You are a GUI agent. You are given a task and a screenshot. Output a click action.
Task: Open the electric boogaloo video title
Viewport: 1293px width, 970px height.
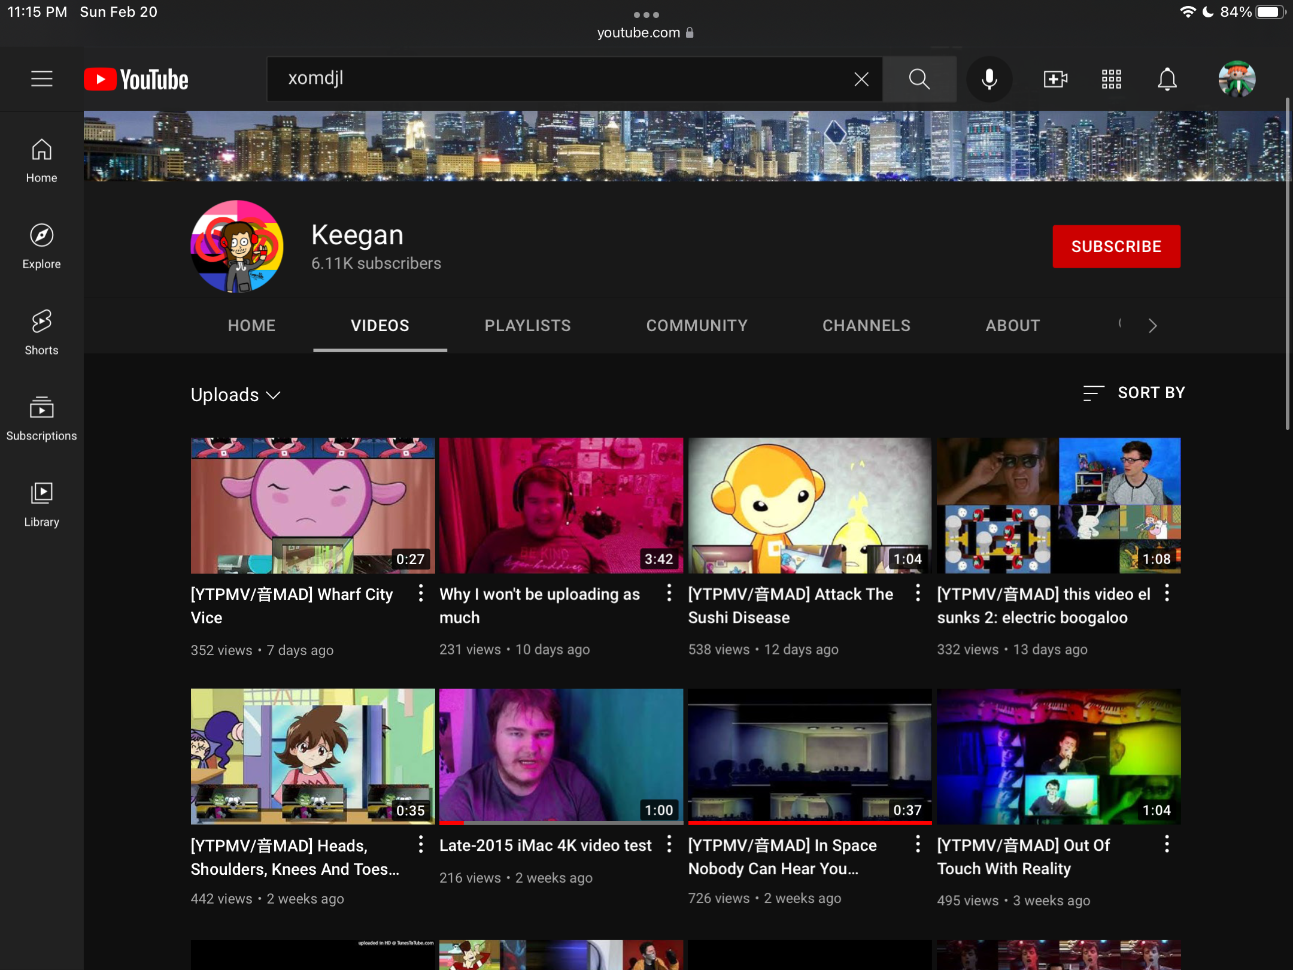pos(1044,605)
